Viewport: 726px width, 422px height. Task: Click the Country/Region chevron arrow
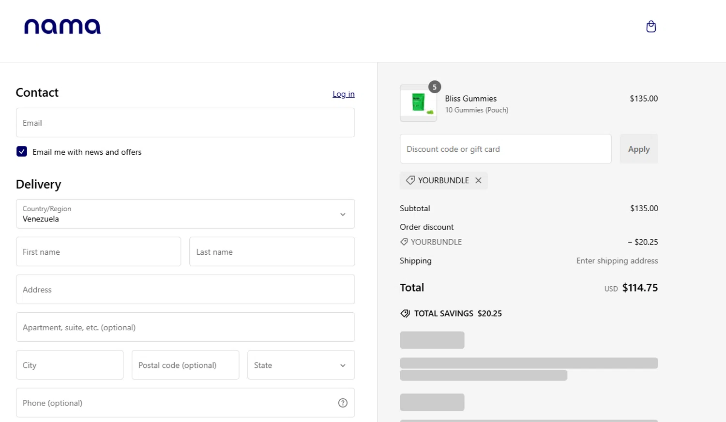pyautogui.click(x=343, y=214)
